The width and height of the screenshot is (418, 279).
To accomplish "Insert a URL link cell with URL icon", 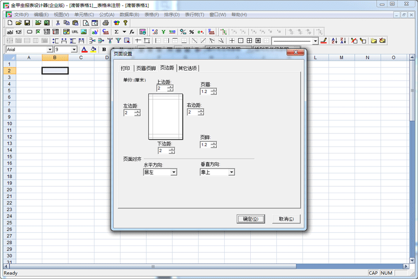I will [75, 32].
